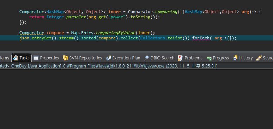Viewport: 273px width, 129px height.
Task: Click the 'inner' variable name
Action: point(114,12)
